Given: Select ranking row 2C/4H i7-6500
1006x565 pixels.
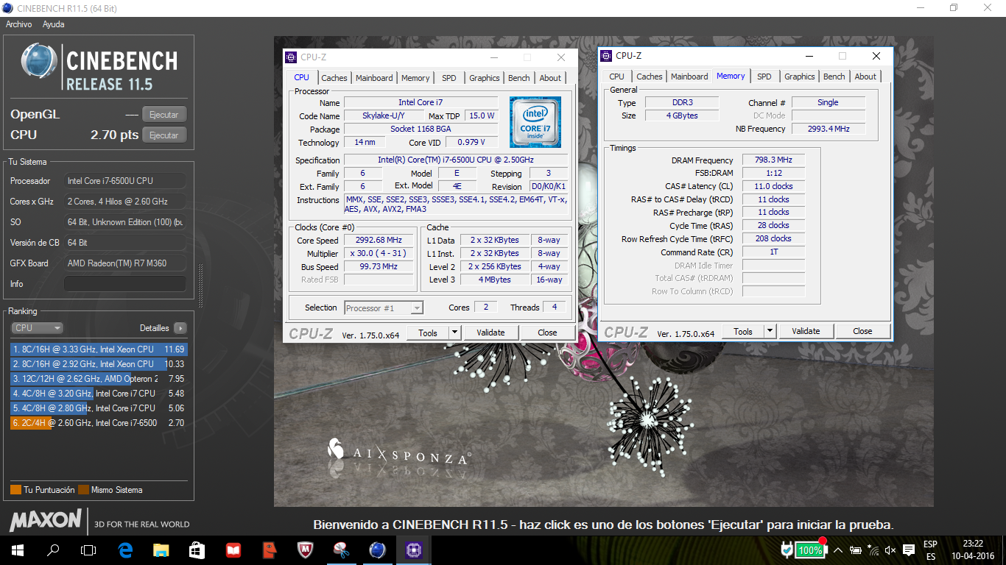Looking at the screenshot, I should pyautogui.click(x=99, y=423).
